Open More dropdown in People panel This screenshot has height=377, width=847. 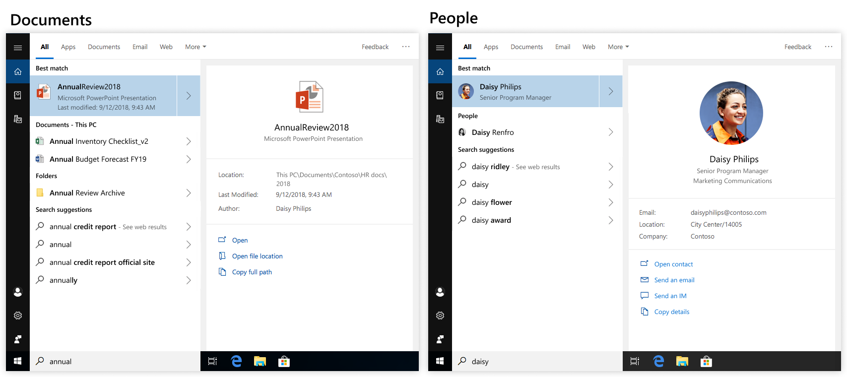pyautogui.click(x=618, y=47)
